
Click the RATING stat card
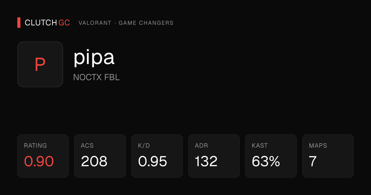point(43,156)
